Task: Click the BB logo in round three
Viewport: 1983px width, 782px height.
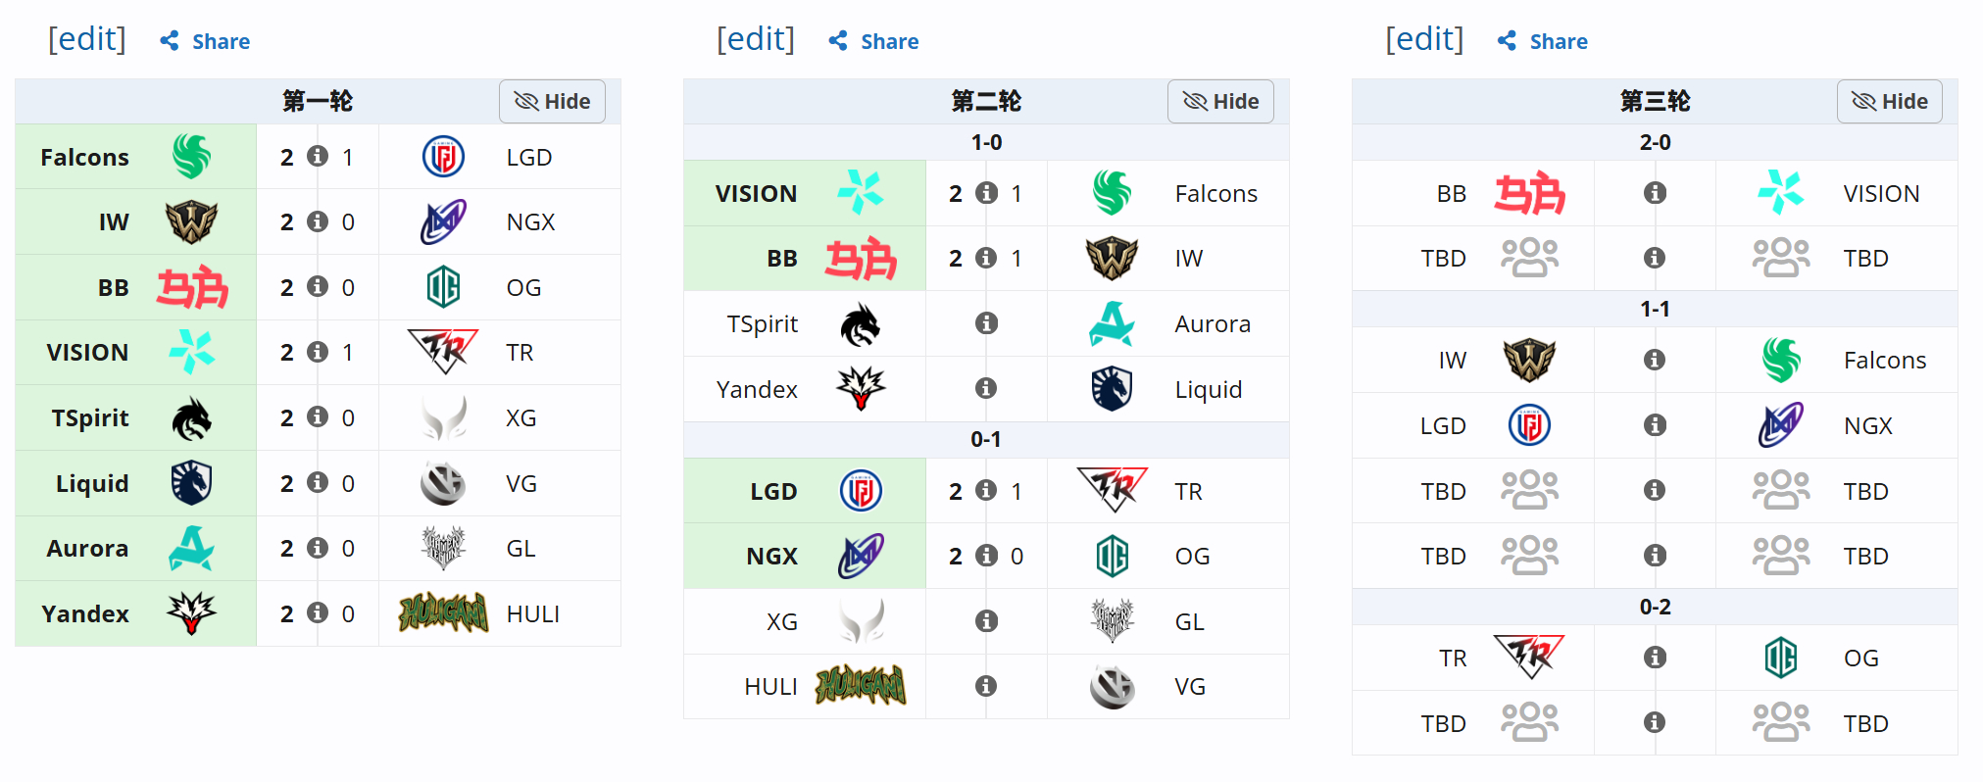Action: click(x=1529, y=193)
